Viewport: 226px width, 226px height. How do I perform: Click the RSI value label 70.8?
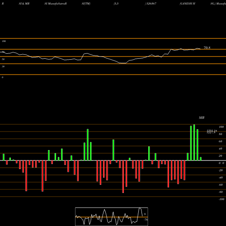tap(207, 47)
